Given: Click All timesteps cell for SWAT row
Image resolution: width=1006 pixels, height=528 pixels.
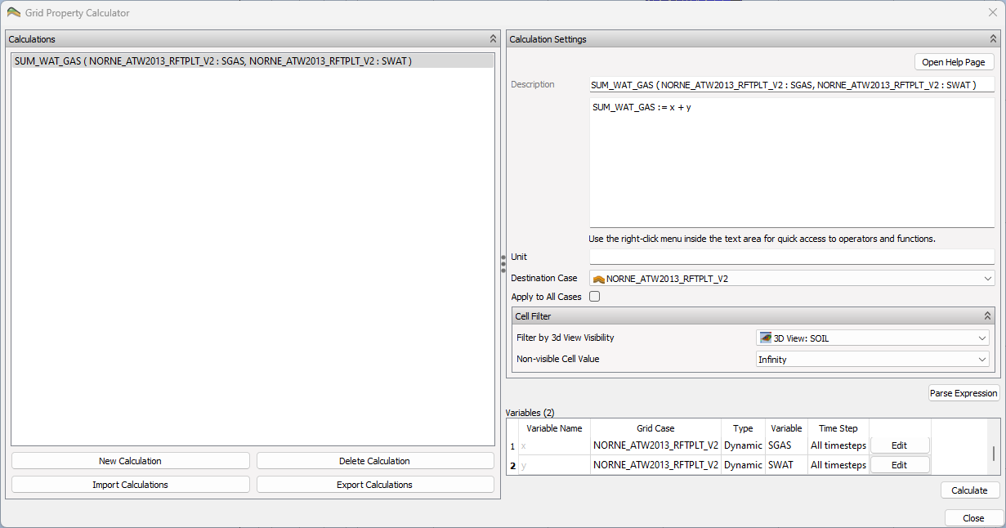Looking at the screenshot, I should (838, 465).
